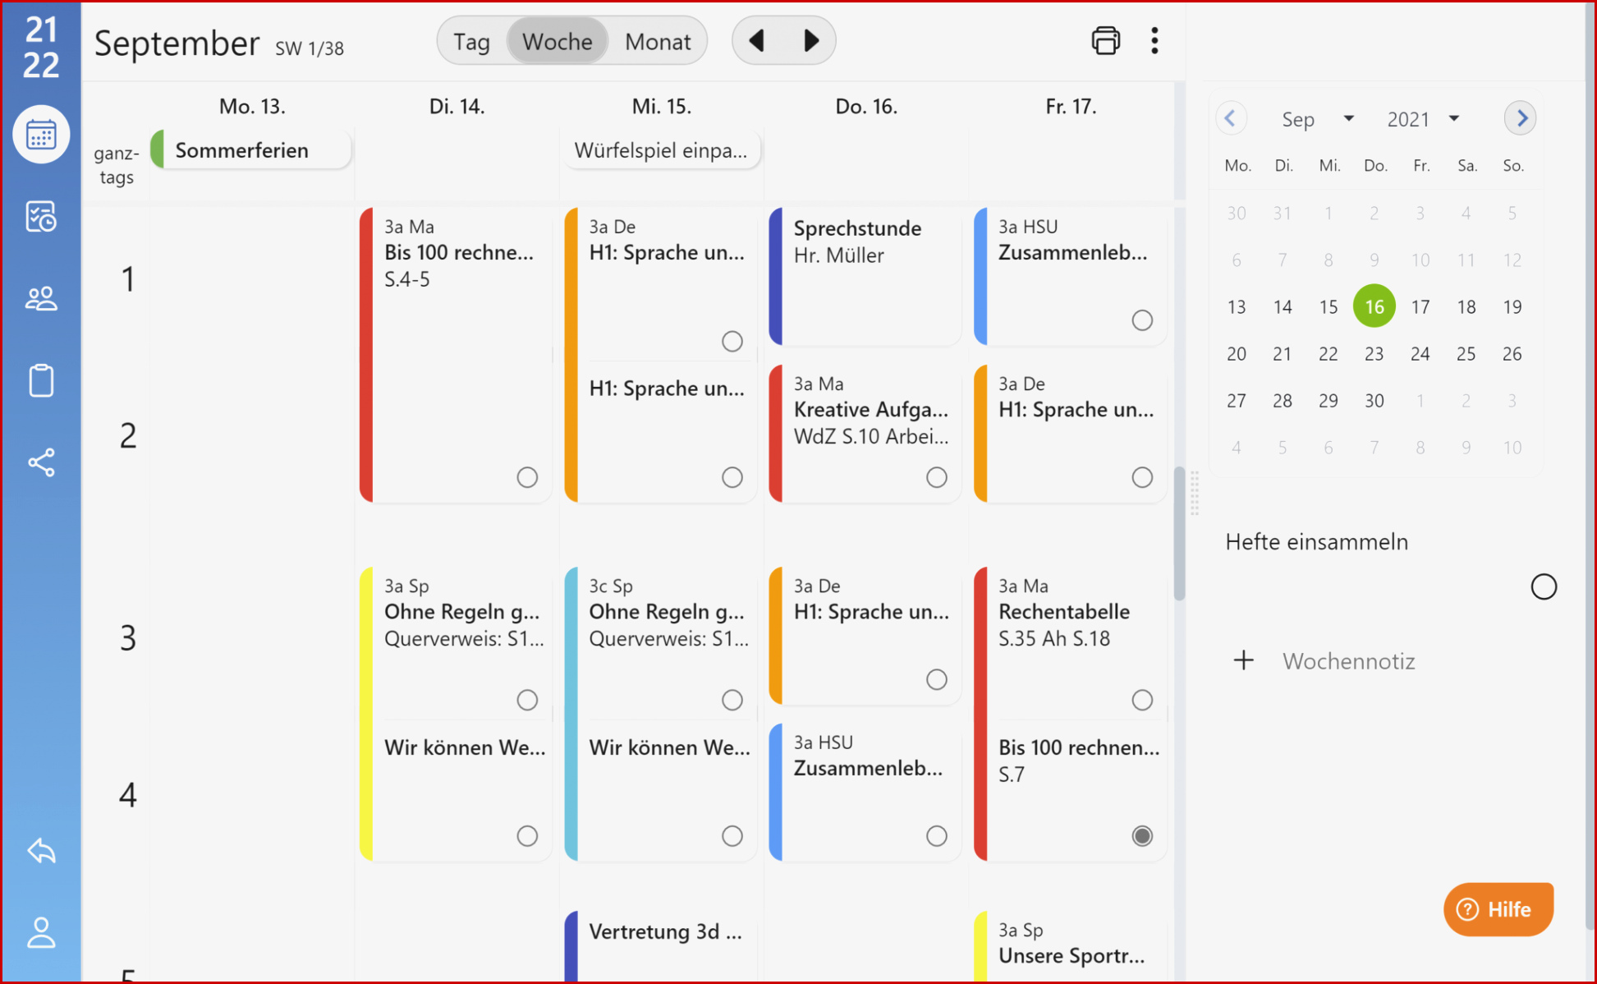Open Vertretung 3d entry on Wednesday
The width and height of the screenshot is (1597, 984).
[x=661, y=945]
